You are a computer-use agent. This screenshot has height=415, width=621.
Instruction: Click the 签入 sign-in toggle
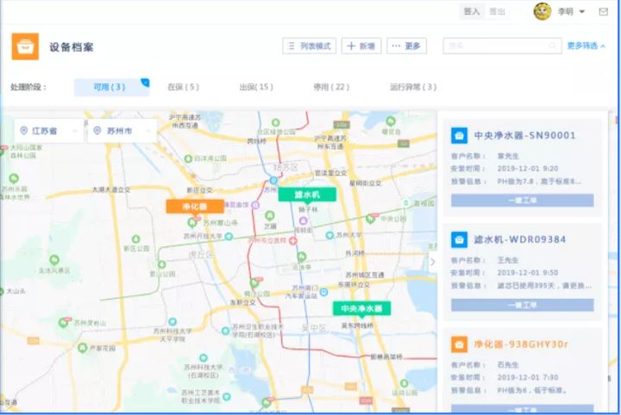(472, 12)
